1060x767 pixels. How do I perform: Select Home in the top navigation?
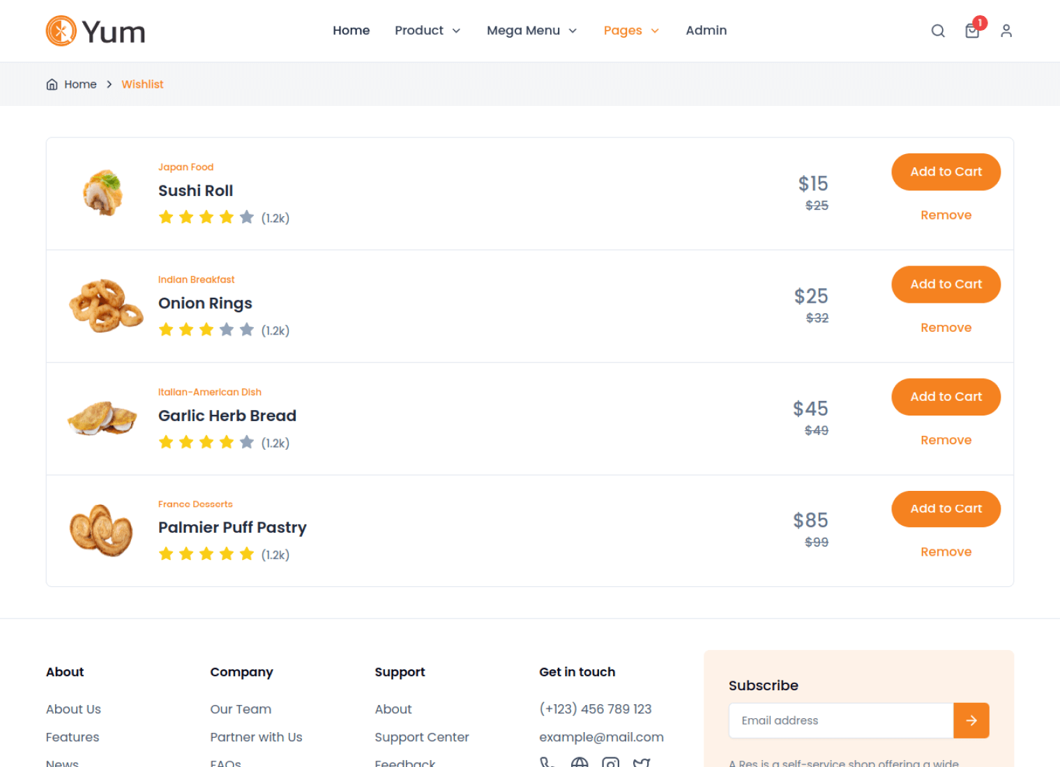pos(351,31)
